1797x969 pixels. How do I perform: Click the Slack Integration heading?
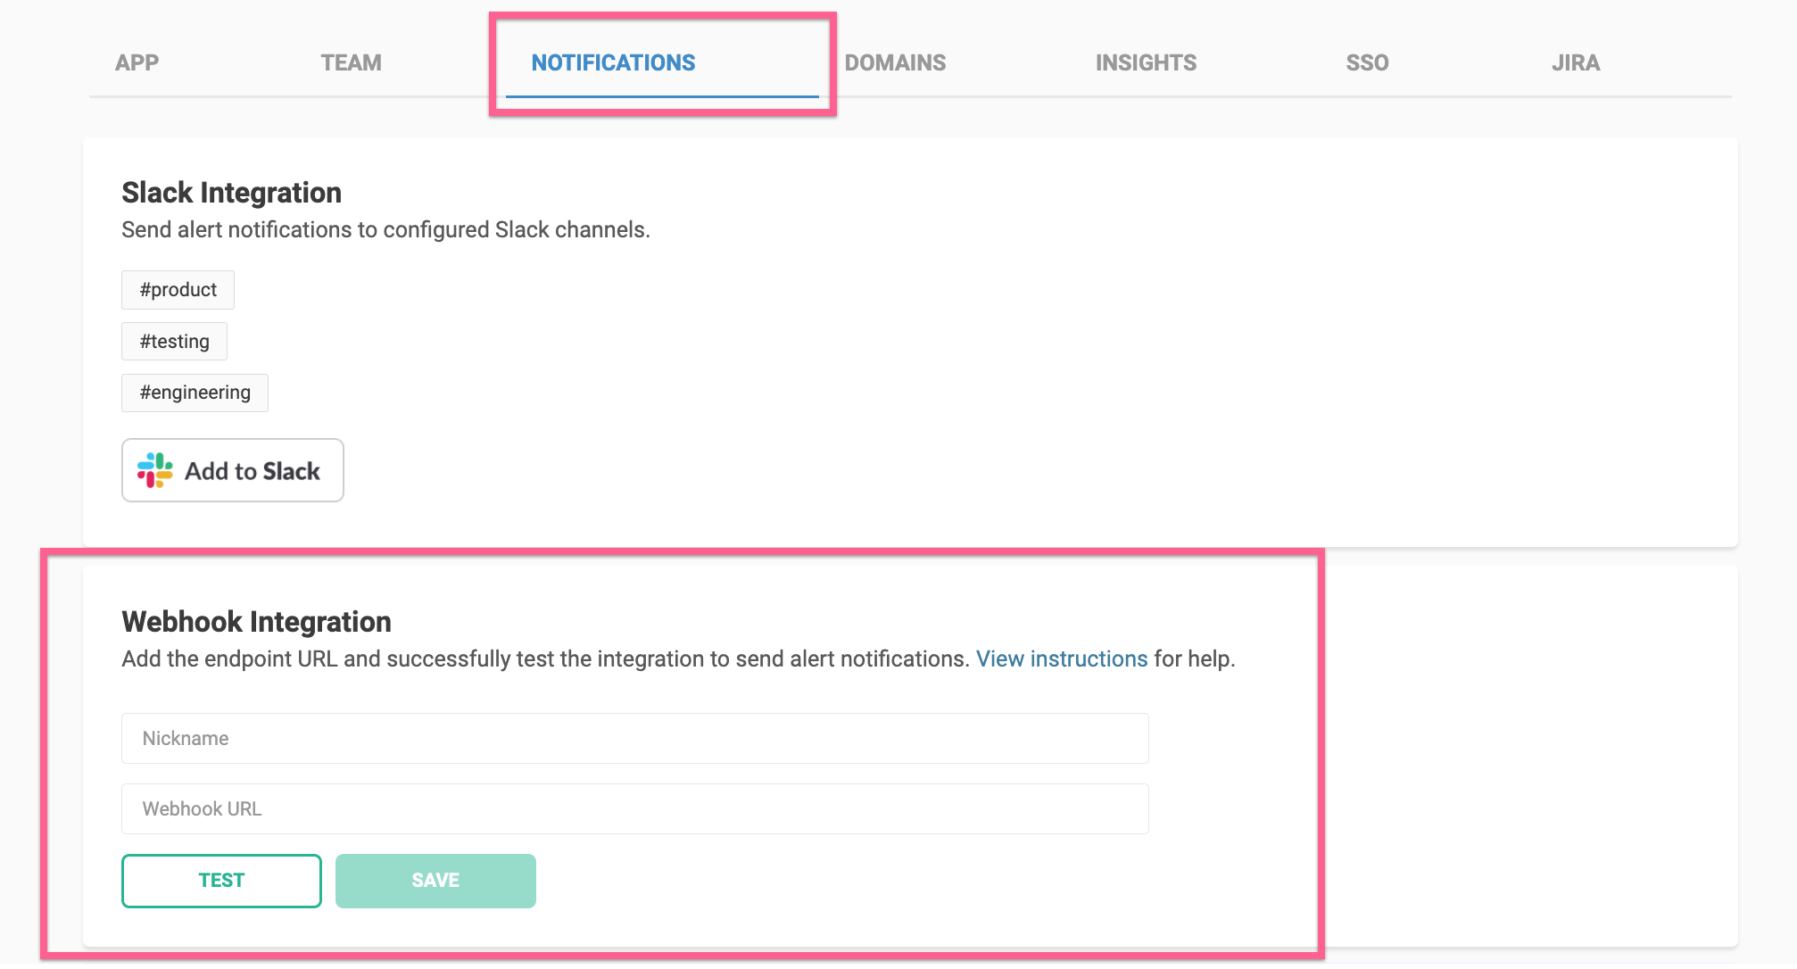click(231, 192)
